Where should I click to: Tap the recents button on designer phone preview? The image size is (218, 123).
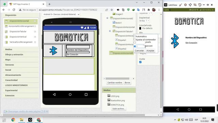(86, 95)
